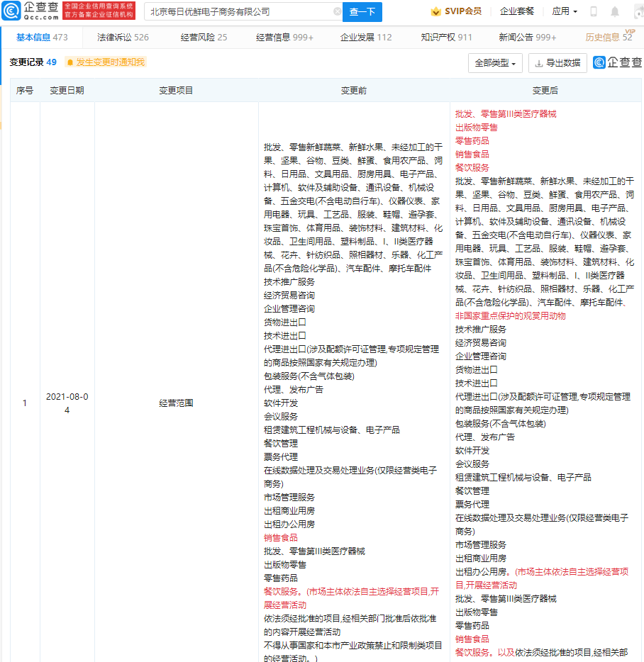Expand the 全部类型 filter dropdown
644x662 pixels.
tap(495, 63)
